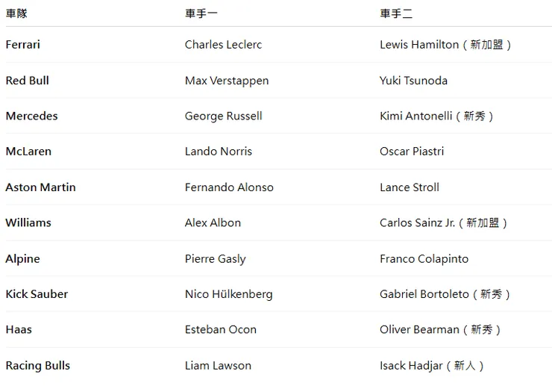Viewport: 552px width, 386px height.
Task: Click the Williams team name
Action: coord(28,222)
